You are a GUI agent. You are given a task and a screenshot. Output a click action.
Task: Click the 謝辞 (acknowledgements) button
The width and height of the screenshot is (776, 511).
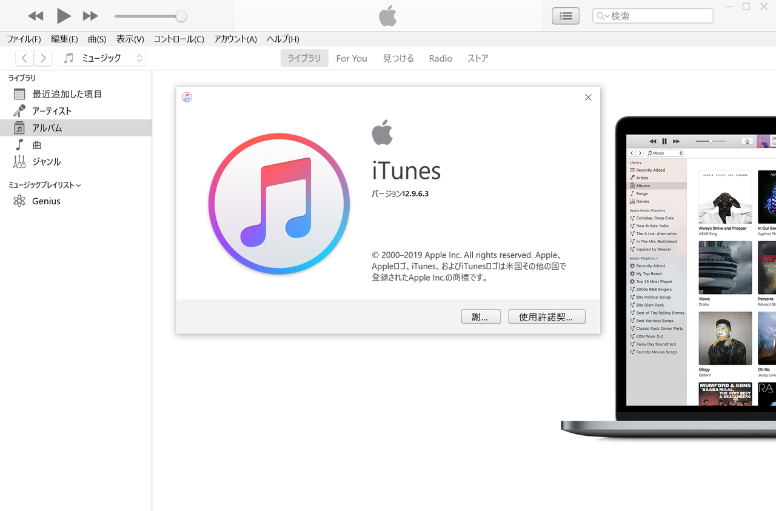pyautogui.click(x=481, y=316)
